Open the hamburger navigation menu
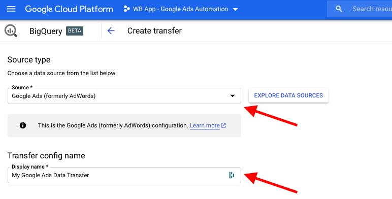 tap(11, 9)
